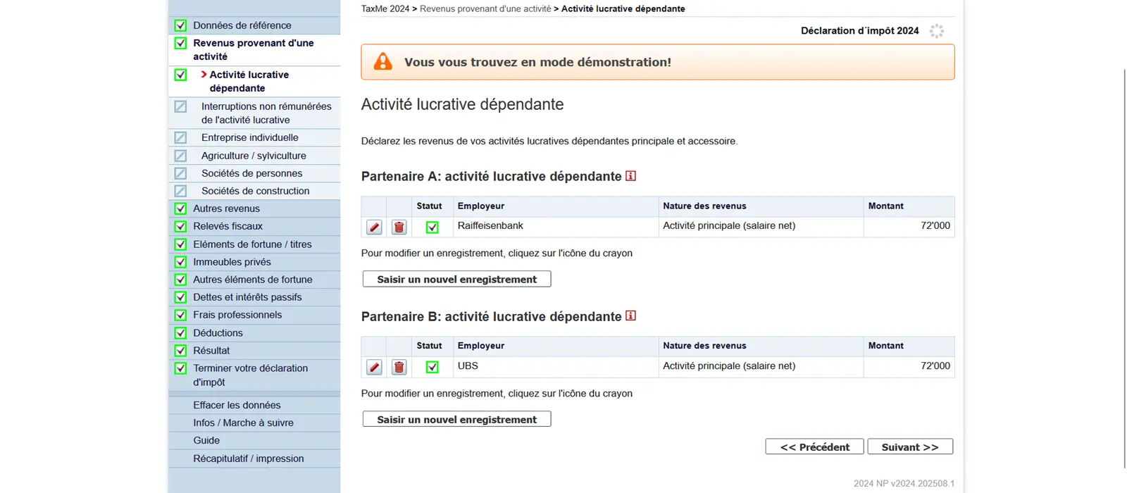Click grey status box beside Agriculture / sylviculture

tap(180, 156)
